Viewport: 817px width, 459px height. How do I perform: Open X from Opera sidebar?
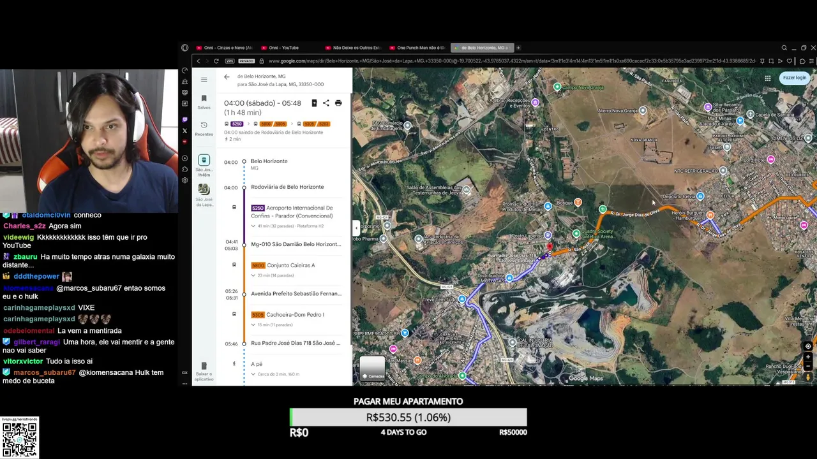(x=185, y=131)
